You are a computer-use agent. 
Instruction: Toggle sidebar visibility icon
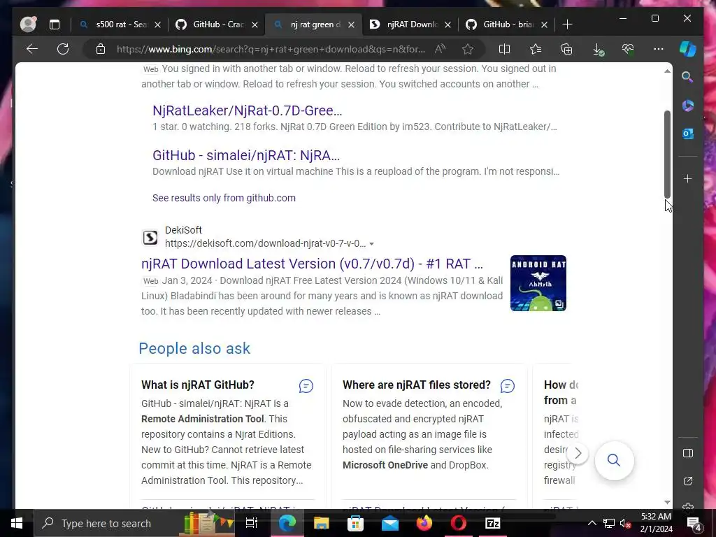(x=688, y=453)
